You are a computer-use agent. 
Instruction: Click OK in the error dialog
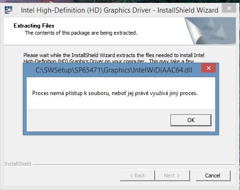[x=191, y=120]
